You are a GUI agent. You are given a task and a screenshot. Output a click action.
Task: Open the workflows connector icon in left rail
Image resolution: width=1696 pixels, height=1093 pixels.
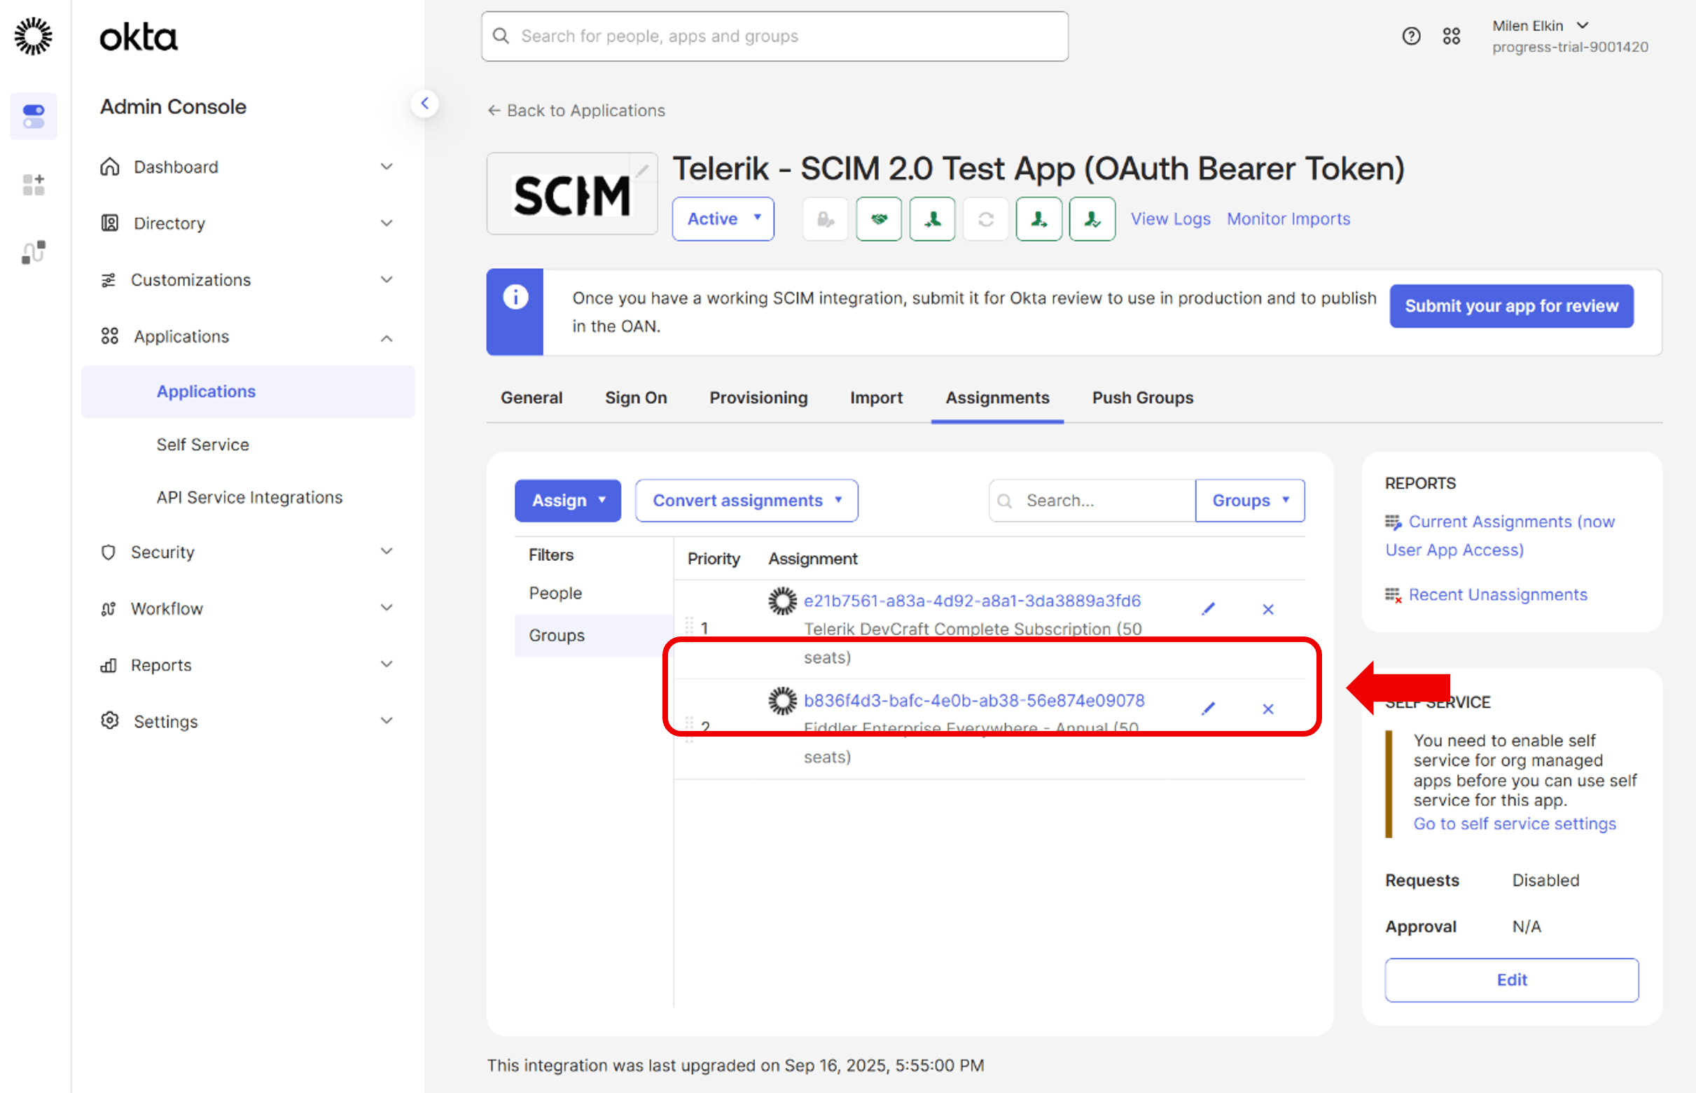coord(34,252)
